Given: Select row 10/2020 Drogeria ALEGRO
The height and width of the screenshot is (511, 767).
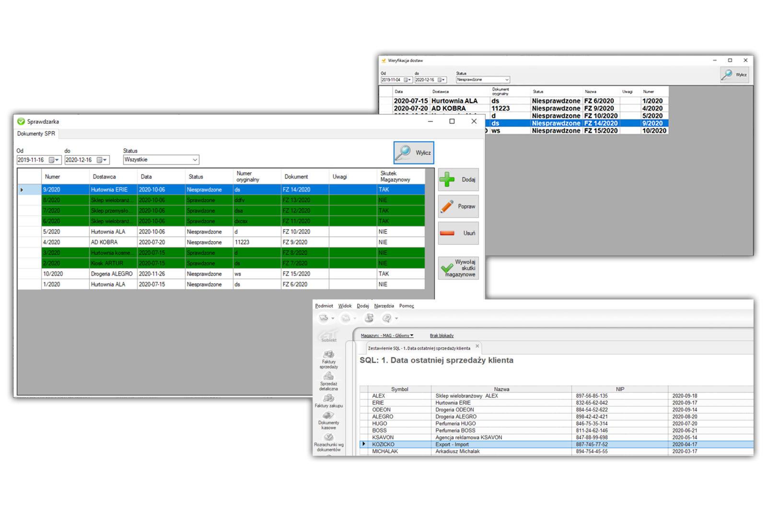Looking at the screenshot, I should click(x=221, y=274).
